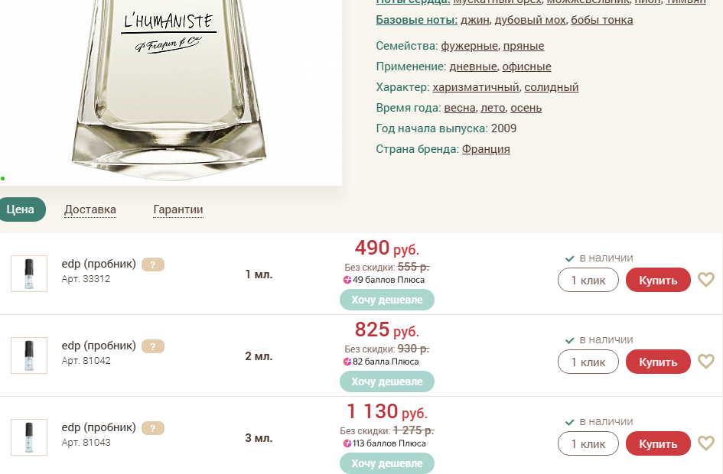Add the 1 ml sample to favorites with the heart icon
Viewport: 723px width, 474px height.
click(x=706, y=280)
